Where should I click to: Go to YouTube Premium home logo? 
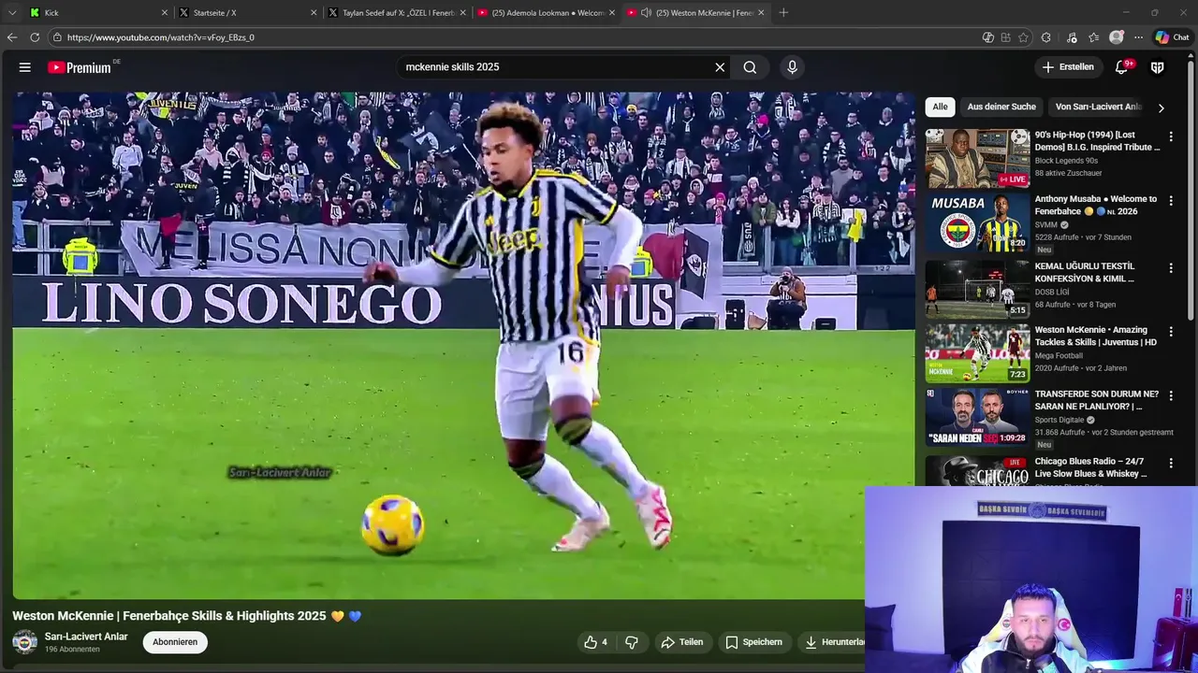80,67
